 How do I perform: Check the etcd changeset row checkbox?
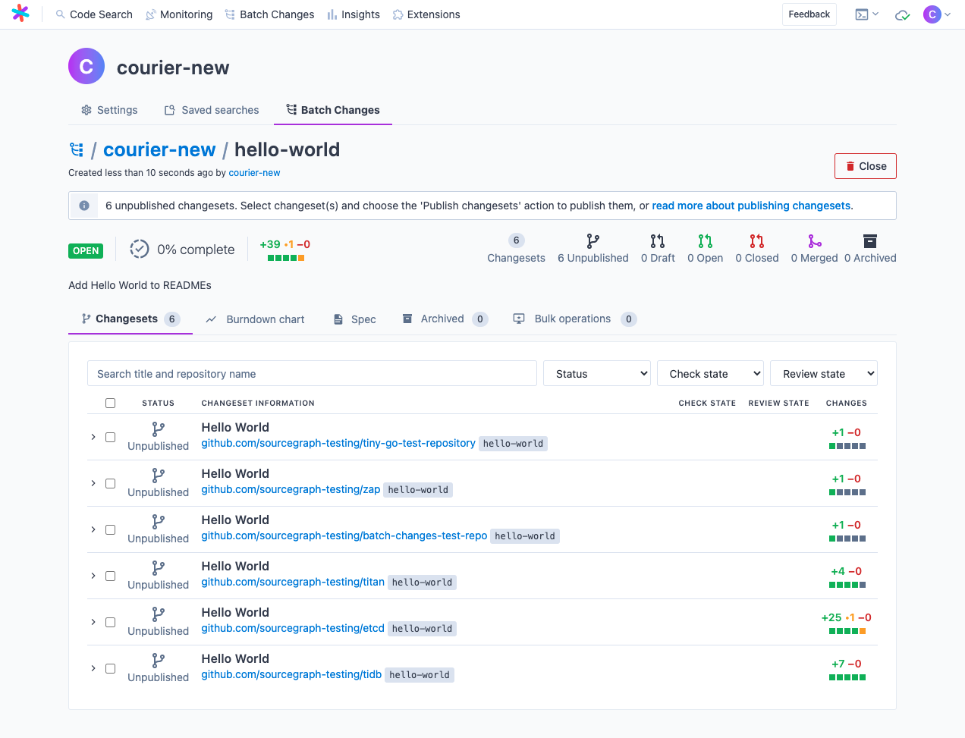[x=110, y=622]
